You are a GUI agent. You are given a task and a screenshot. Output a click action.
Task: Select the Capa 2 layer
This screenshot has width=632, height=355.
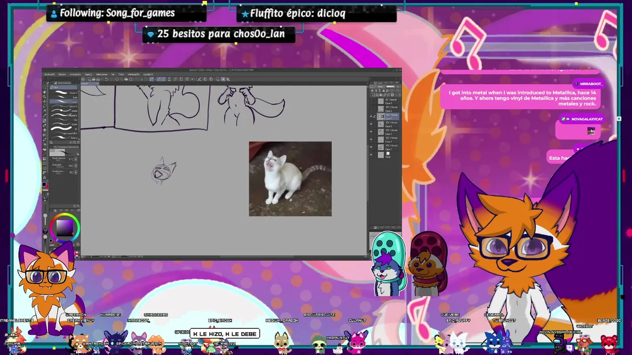388,109
